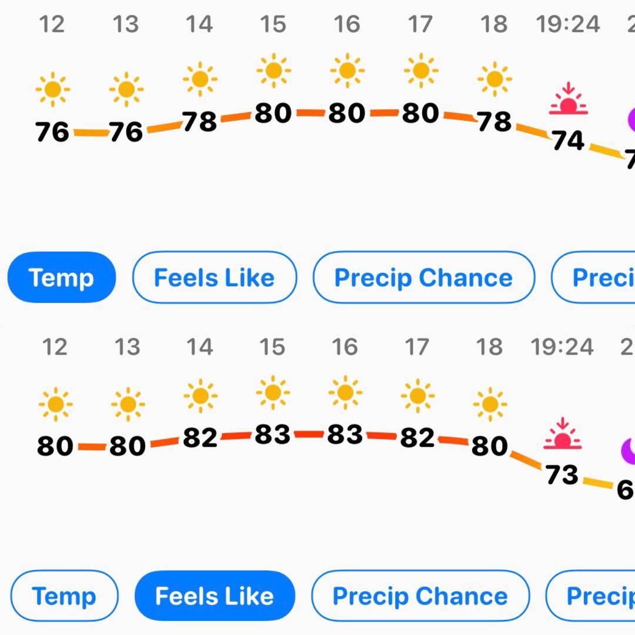Select the active Temp pill in the upper row
The image size is (635, 635).
coord(62,278)
